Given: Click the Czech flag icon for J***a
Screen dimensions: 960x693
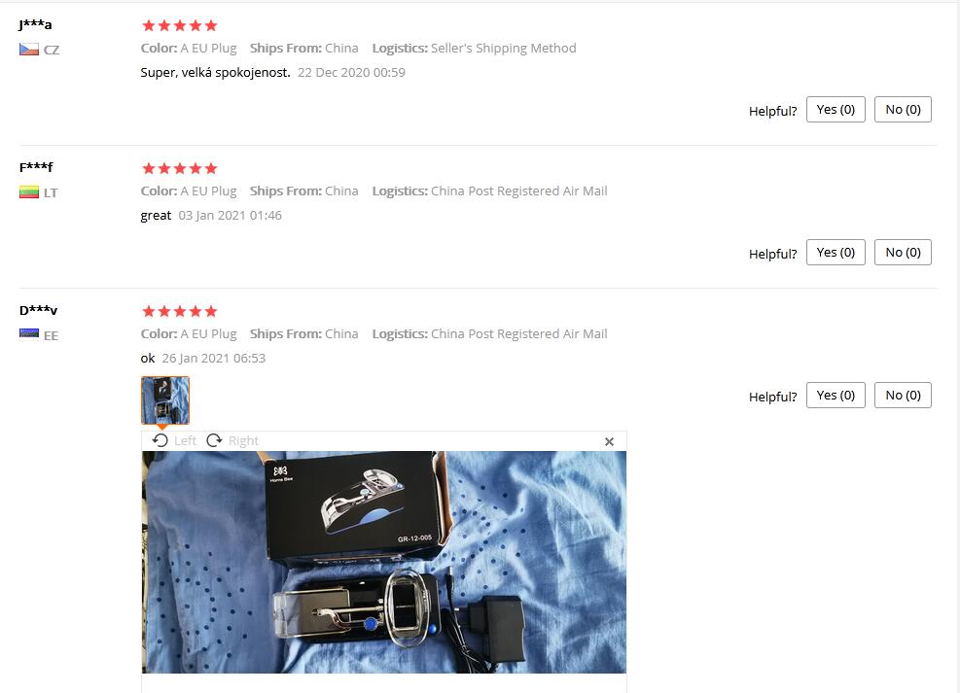Looking at the screenshot, I should (x=29, y=50).
